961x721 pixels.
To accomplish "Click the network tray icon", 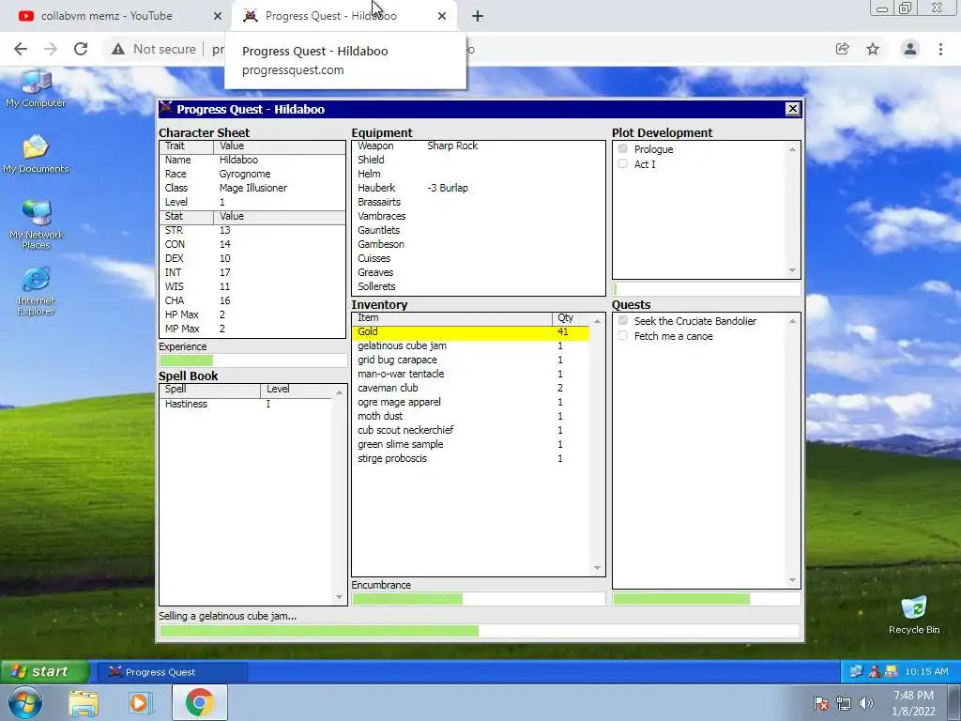I will (x=844, y=702).
